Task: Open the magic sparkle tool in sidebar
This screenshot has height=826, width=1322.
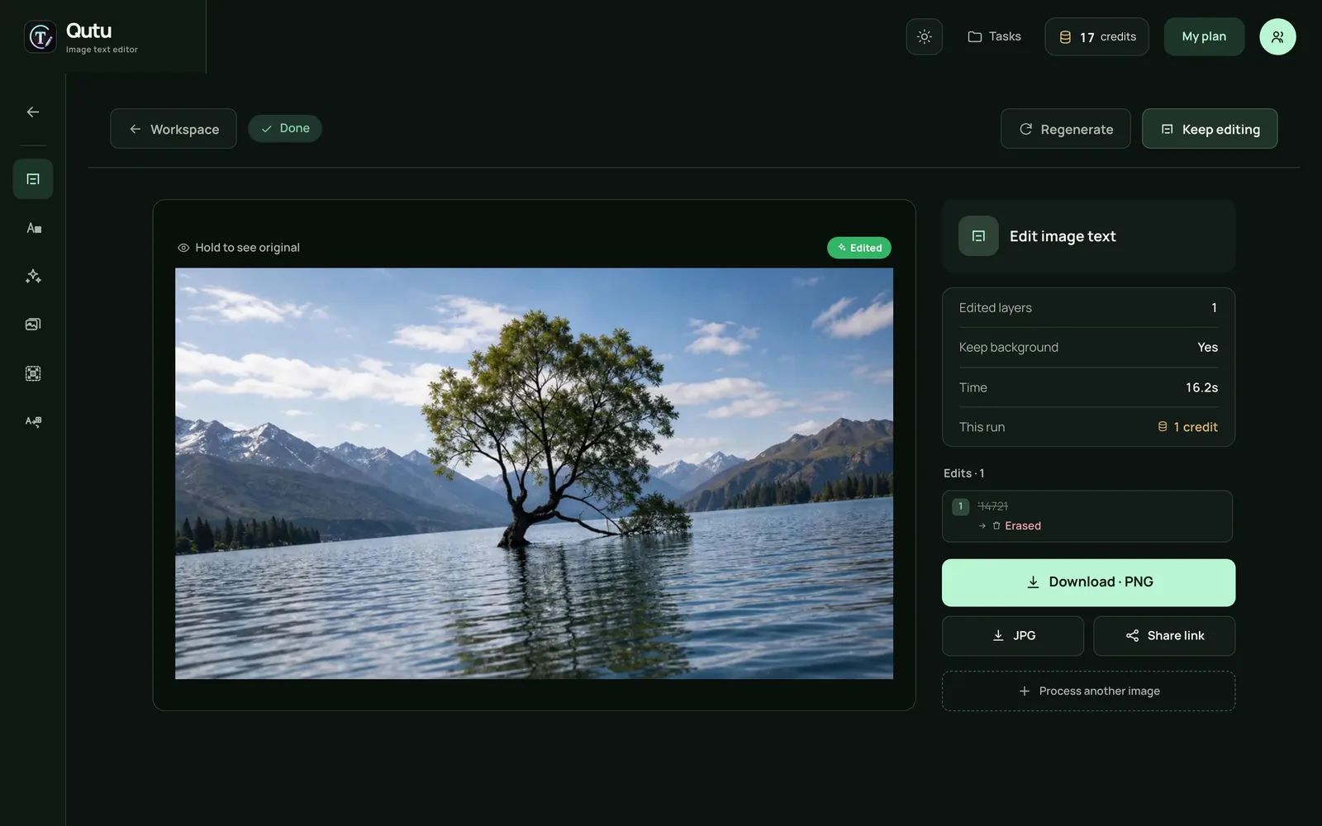Action: (33, 276)
